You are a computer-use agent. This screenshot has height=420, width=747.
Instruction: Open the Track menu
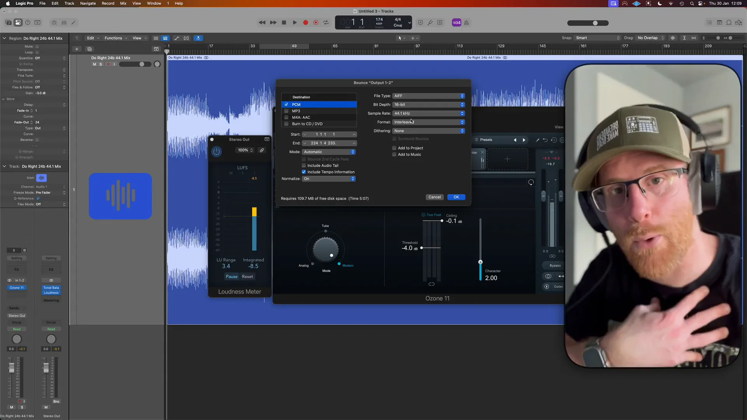tap(69, 3)
